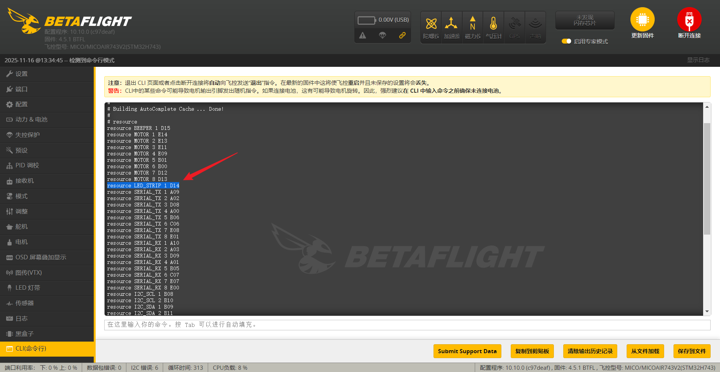Click the magnetometer (磁力仪) compass icon
The height and width of the screenshot is (372, 720).
click(472, 24)
